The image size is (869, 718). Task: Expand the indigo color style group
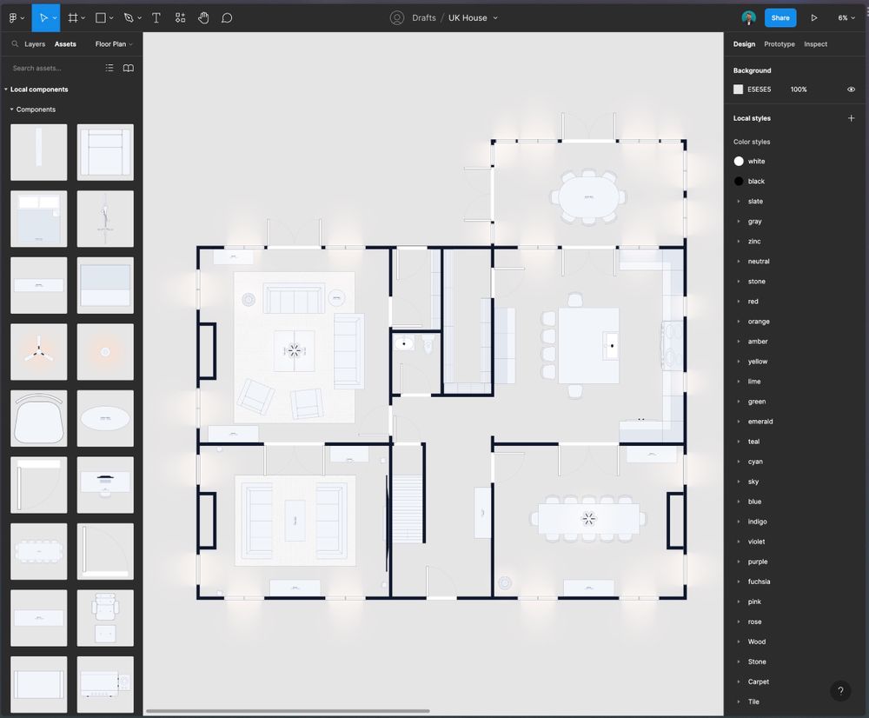point(739,522)
